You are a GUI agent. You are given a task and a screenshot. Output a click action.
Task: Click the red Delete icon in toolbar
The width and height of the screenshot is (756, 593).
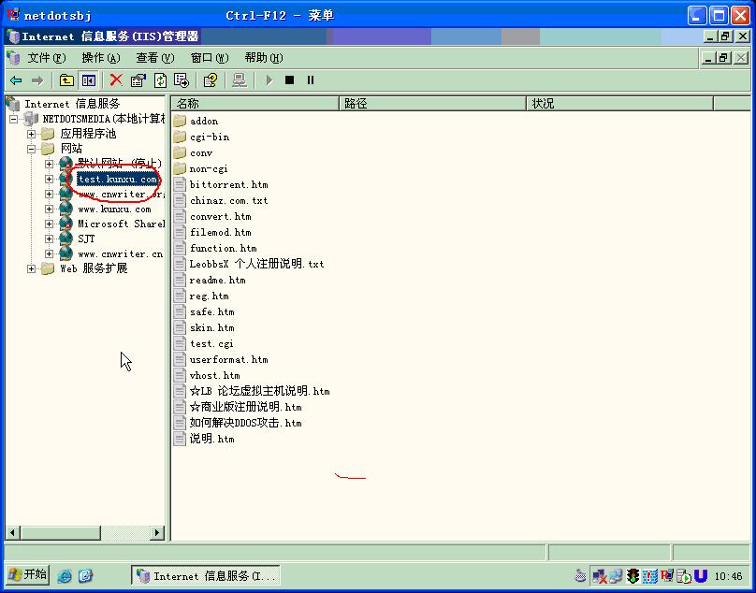click(x=116, y=80)
